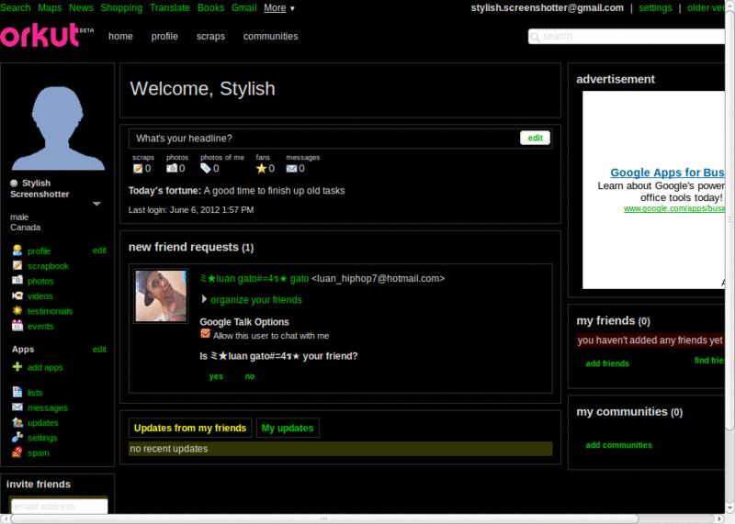The width and height of the screenshot is (735, 524).
Task: Click the www.google.com/apps ad URL
Action: (674, 208)
